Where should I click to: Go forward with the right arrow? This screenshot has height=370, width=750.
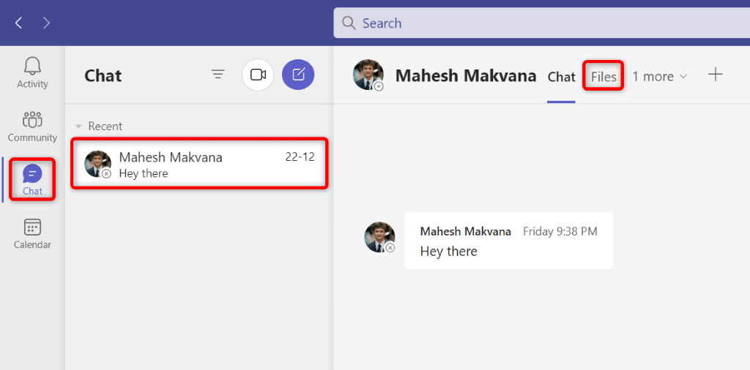47,23
